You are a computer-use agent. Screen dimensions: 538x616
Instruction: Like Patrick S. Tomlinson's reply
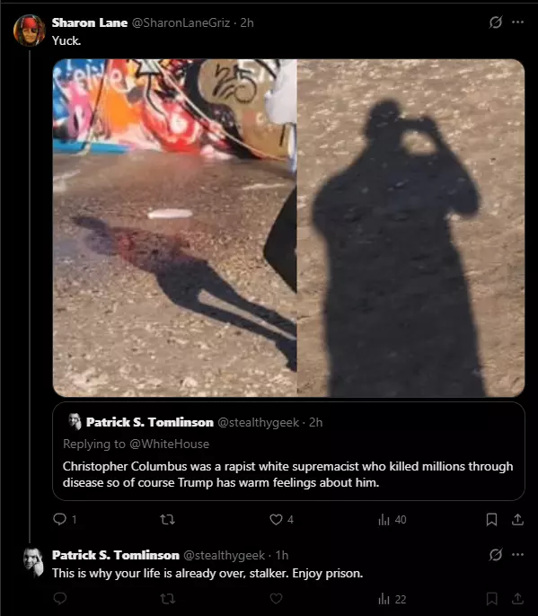(x=276, y=599)
